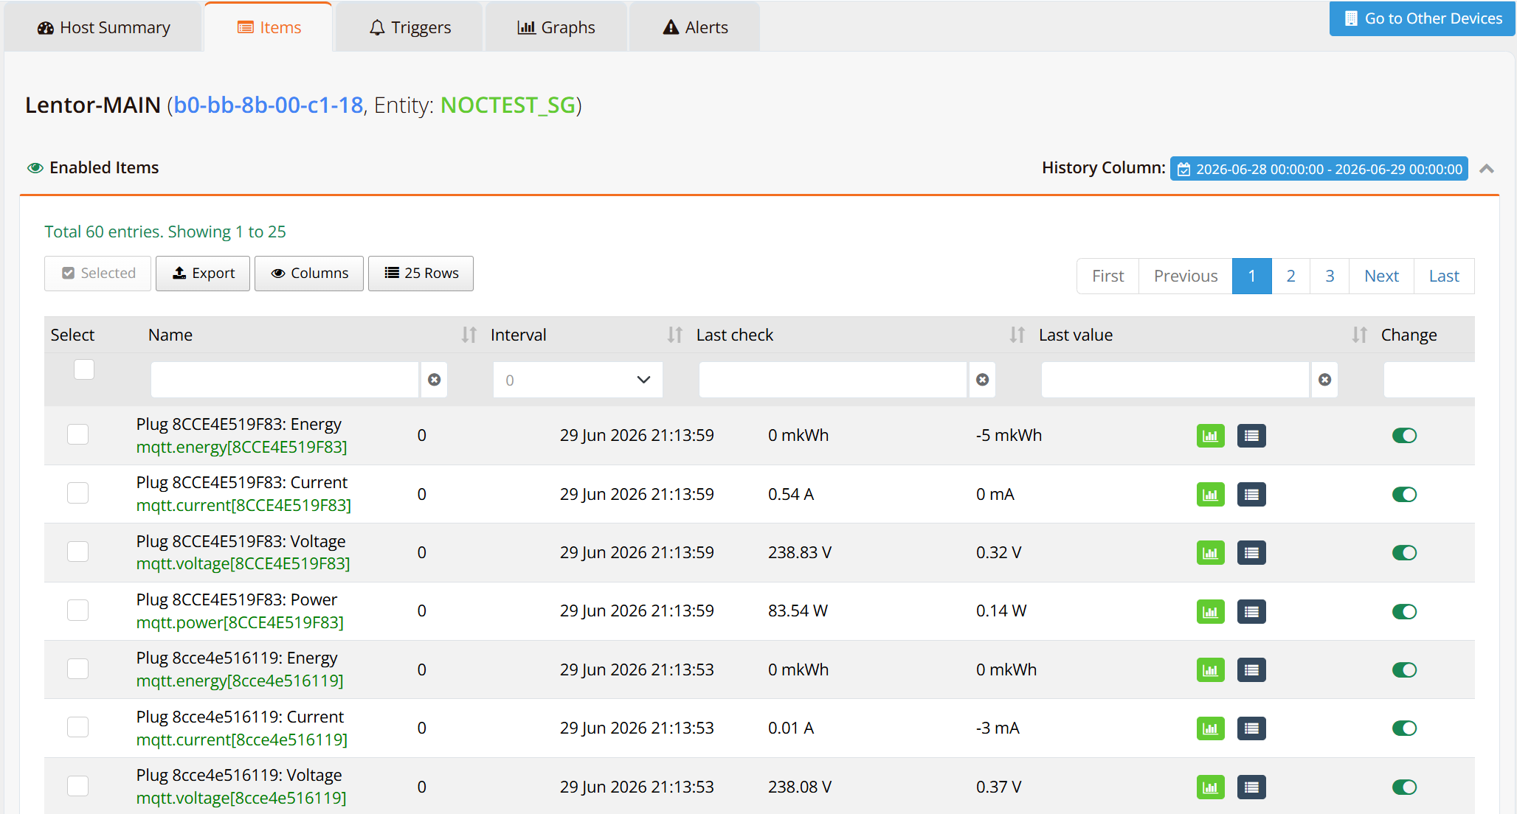Viewport: 1517px width, 814px height.
Task: Disable the Plug 8CCE4E519F83: Power item toggle
Action: (1404, 611)
